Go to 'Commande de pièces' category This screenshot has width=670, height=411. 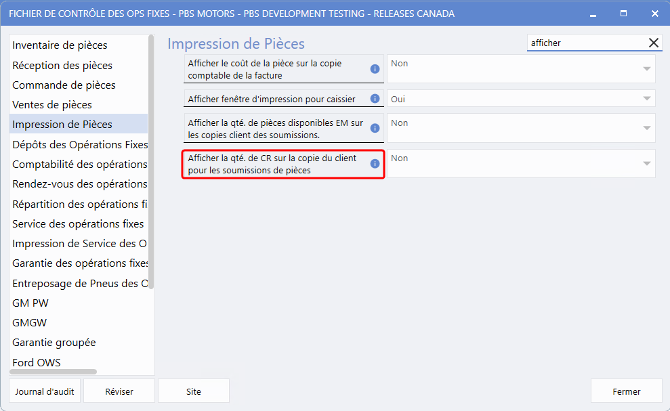tap(64, 85)
